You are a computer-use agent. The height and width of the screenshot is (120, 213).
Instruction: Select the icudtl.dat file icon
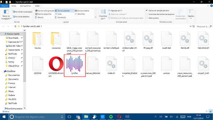click(x=166, y=39)
